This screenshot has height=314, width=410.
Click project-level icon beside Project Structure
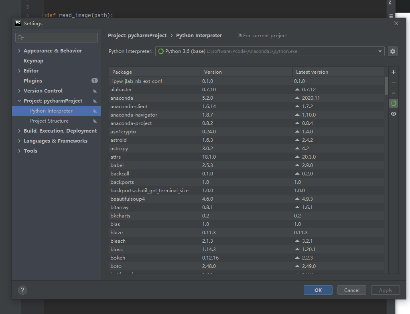(95, 121)
